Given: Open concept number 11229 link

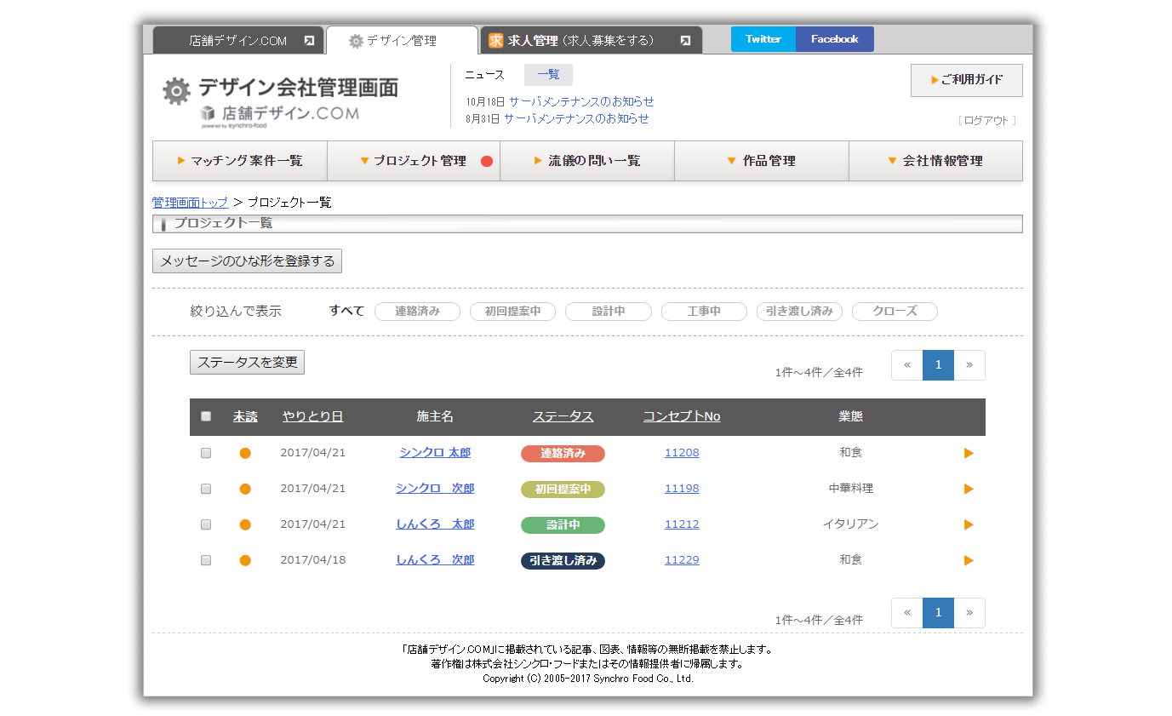Looking at the screenshot, I should tap(682, 560).
